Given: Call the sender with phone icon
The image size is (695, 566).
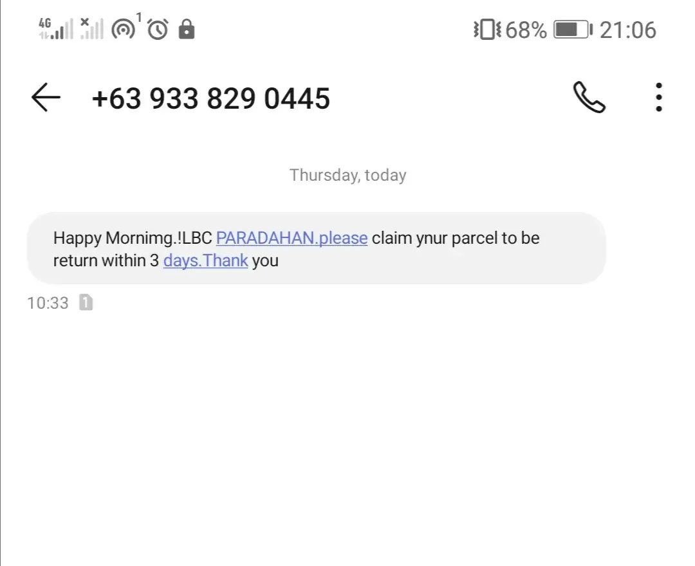Looking at the screenshot, I should (x=589, y=98).
